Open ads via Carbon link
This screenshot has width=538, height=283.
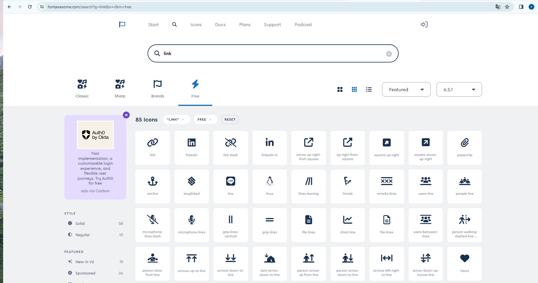point(95,191)
